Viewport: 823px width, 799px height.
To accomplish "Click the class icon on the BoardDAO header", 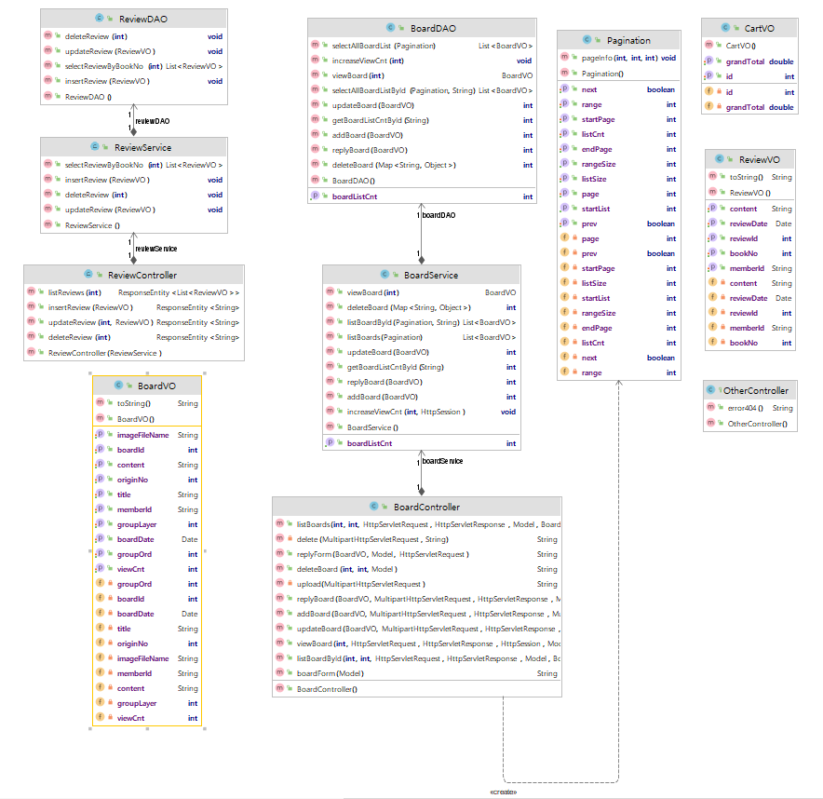I will click(x=390, y=27).
